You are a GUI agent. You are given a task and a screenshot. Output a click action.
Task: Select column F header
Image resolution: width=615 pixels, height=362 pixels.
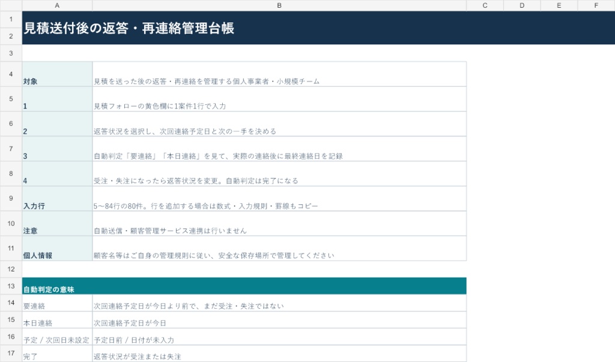coord(596,5)
